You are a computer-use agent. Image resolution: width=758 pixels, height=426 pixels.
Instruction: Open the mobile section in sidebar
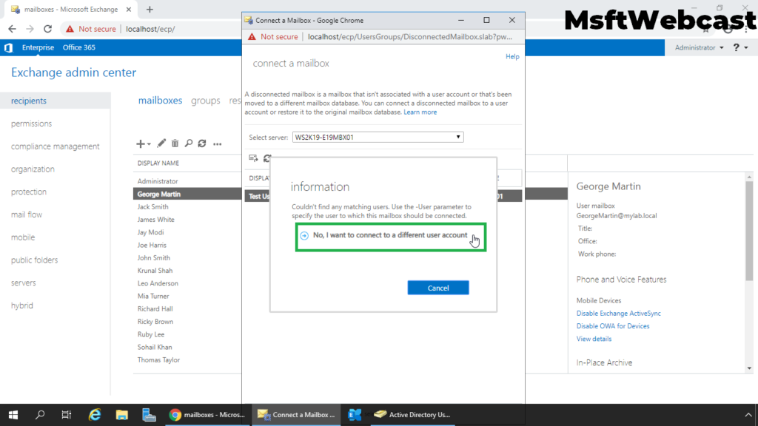coord(23,237)
